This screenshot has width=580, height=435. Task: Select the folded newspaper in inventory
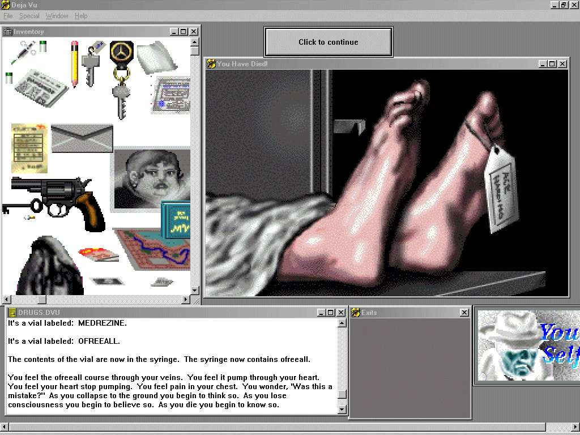41,88
